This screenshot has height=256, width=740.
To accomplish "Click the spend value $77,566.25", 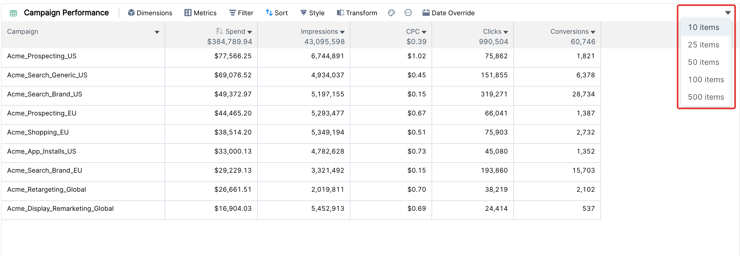I will (x=233, y=56).
